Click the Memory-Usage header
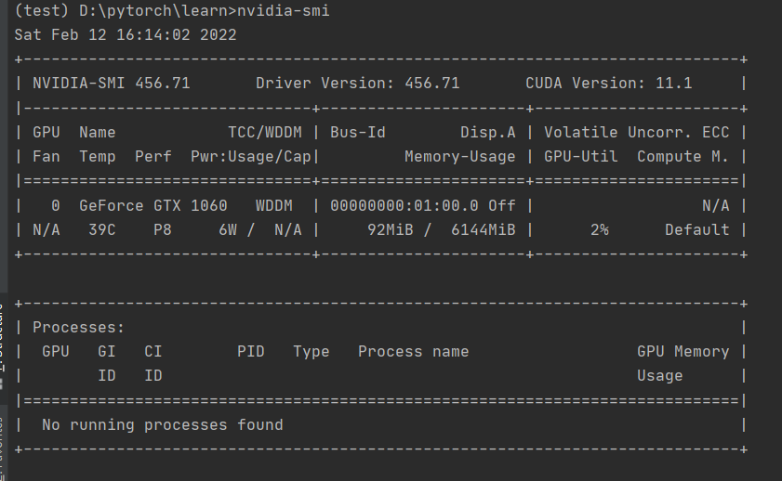Viewport: 782px width, 481px height. [x=460, y=157]
